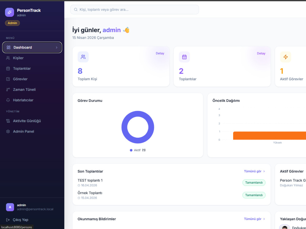Click admin@persontrack.local email text
Image resolution: width=306 pixels, height=229 pixels.
click(35, 209)
